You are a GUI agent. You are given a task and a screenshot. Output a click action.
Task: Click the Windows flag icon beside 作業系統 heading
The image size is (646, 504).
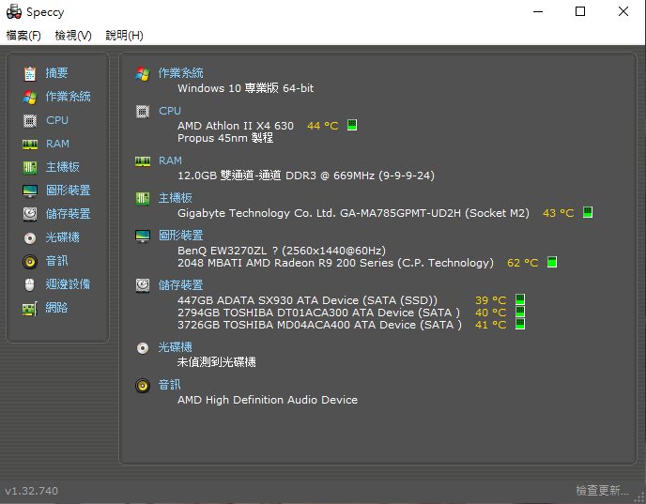point(143,74)
